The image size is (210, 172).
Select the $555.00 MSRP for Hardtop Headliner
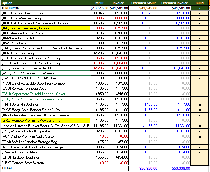[100, 158]
